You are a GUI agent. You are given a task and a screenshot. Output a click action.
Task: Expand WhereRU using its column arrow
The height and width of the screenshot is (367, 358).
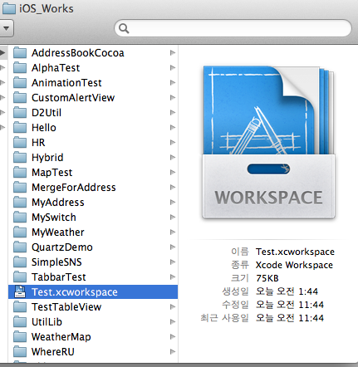[173, 351]
